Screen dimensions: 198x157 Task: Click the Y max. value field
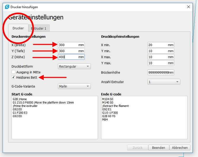(161, 63)
